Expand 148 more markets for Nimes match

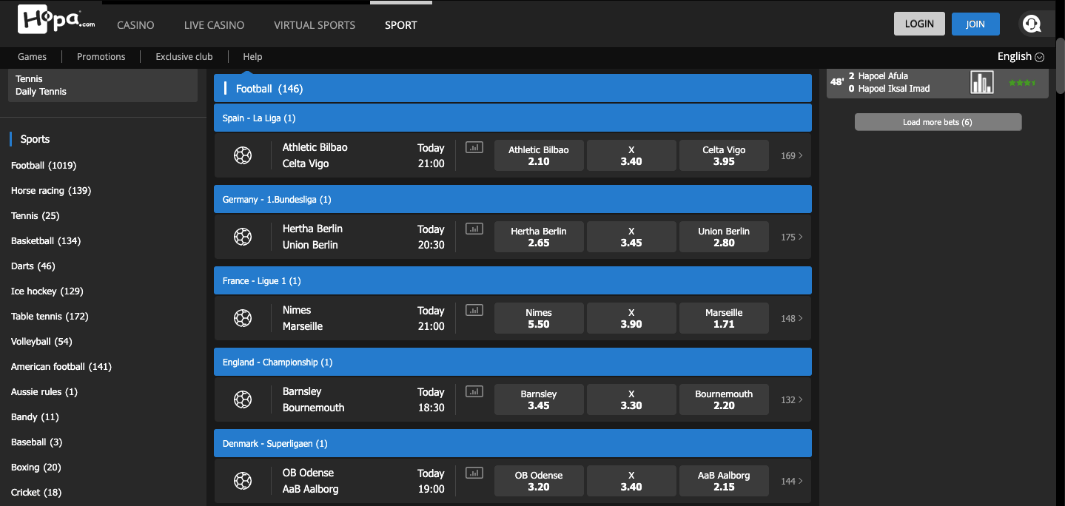point(791,318)
